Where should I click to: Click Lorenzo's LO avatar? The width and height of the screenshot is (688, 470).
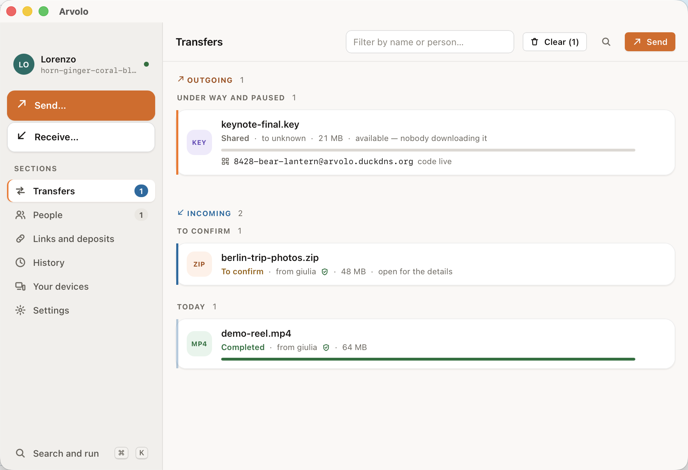point(24,64)
